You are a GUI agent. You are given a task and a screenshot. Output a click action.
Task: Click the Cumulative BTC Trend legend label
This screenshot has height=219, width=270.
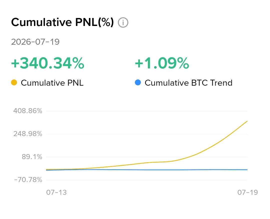click(189, 83)
